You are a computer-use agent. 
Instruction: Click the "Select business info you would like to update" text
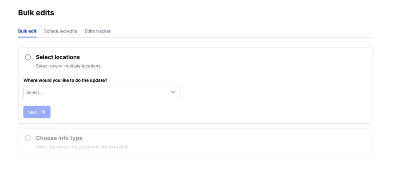click(82, 147)
